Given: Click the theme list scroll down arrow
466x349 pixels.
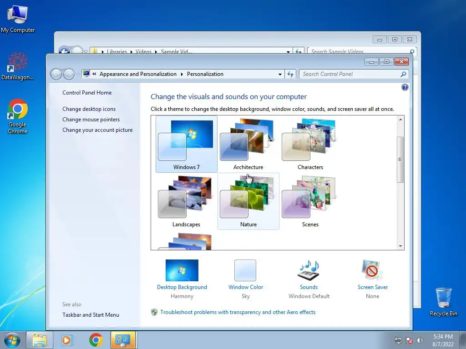Looking at the screenshot, I should click(400, 246).
